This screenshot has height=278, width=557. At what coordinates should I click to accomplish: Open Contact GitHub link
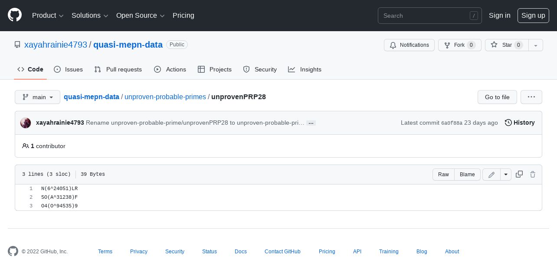click(282, 252)
